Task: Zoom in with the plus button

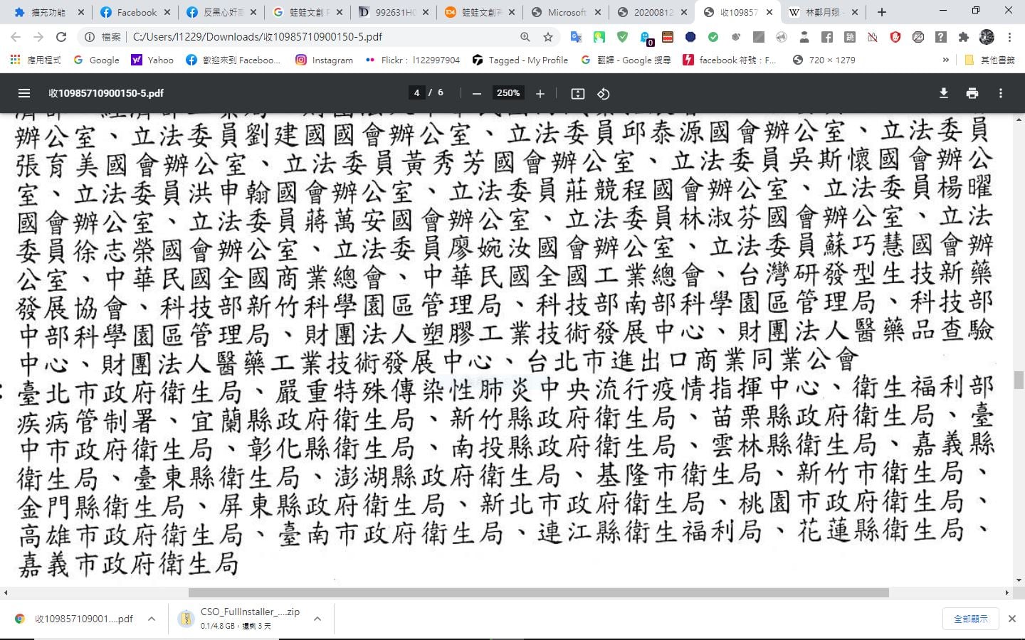Action: pos(540,93)
